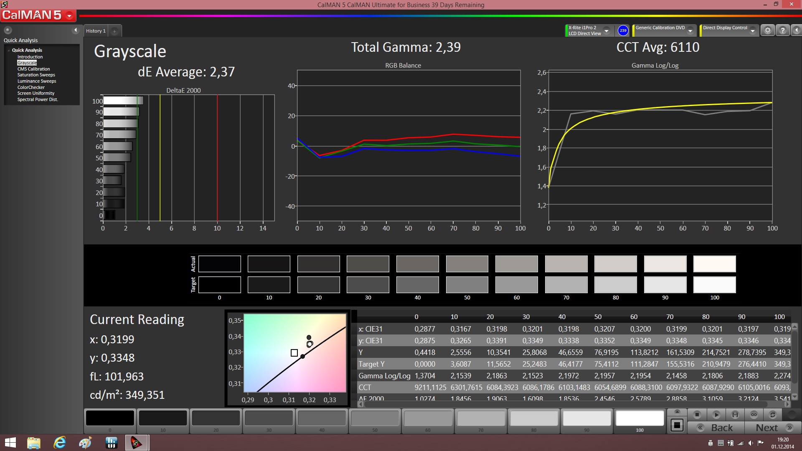
Task: Toggle the round button at sidebar top
Action: pos(8,30)
